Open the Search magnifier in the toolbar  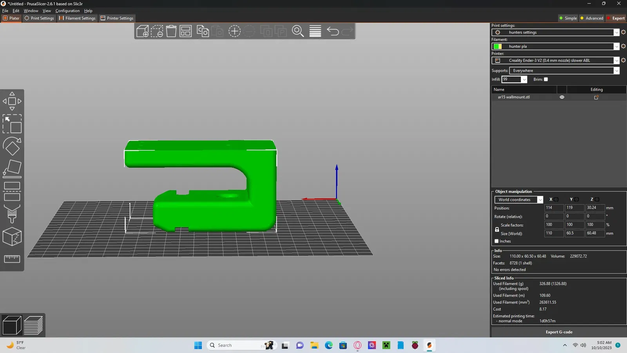click(298, 31)
